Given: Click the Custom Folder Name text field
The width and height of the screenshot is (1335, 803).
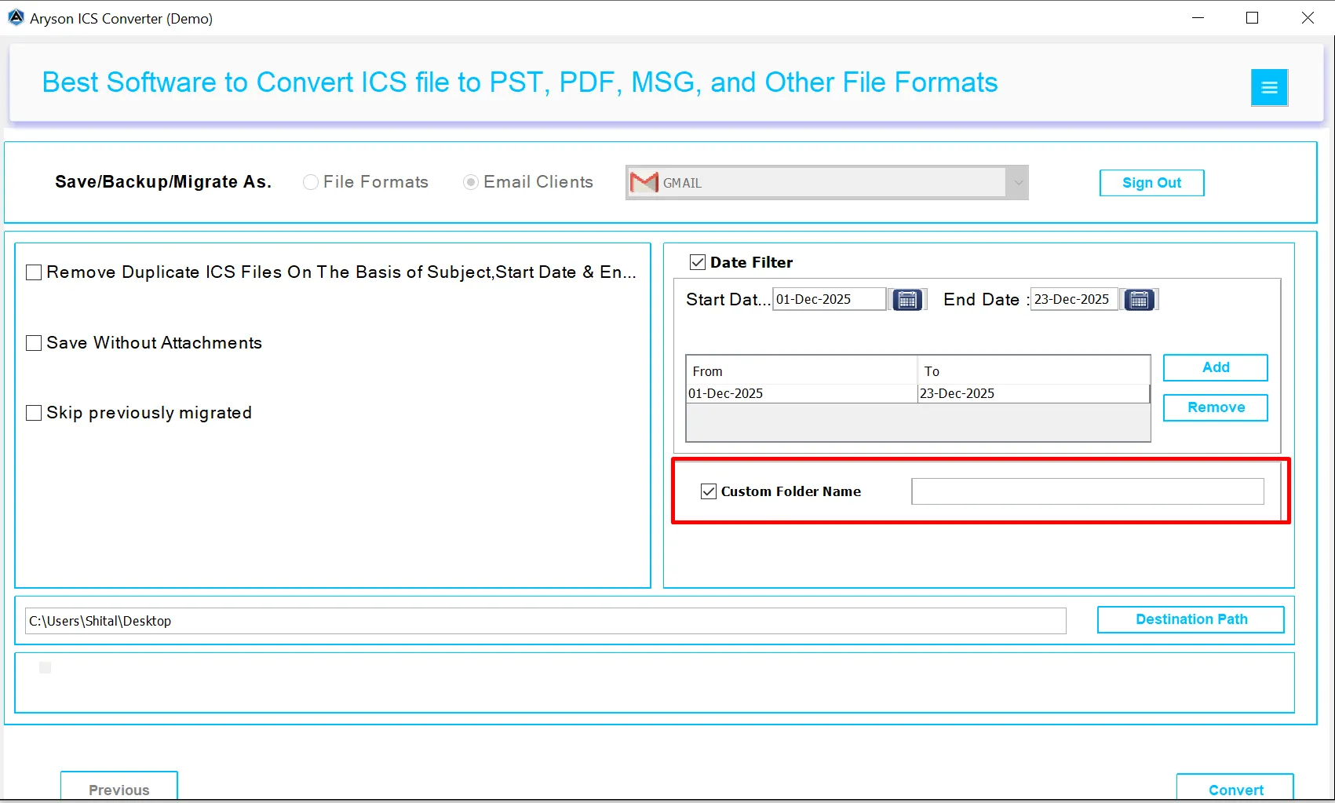Looking at the screenshot, I should tap(1086, 491).
